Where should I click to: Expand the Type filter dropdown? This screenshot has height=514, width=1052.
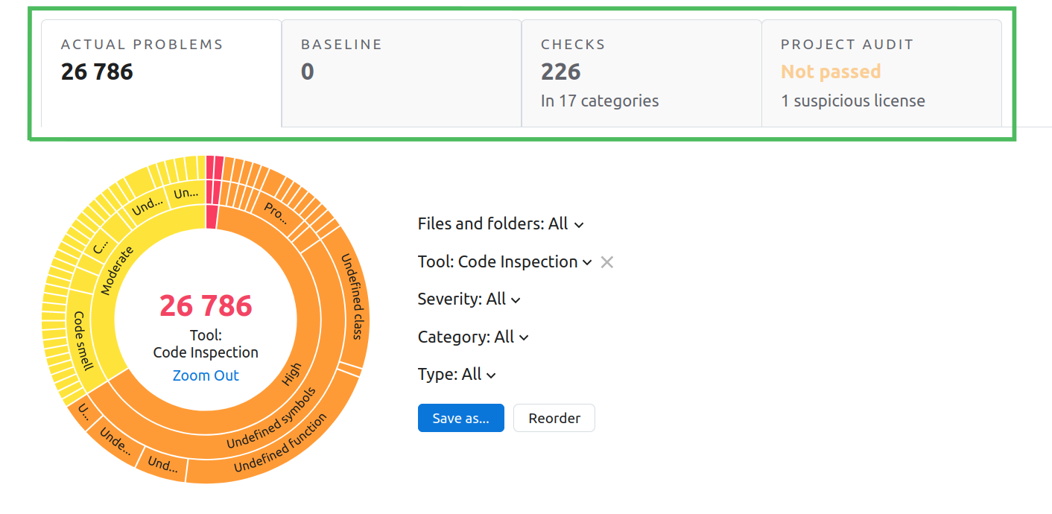[456, 375]
